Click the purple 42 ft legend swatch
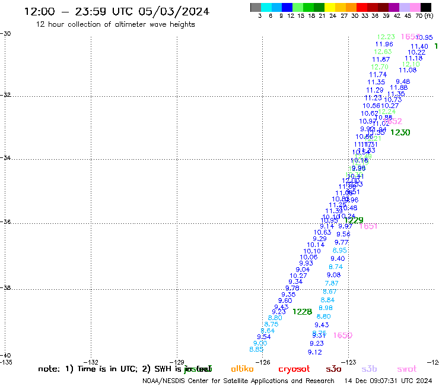 click(x=394, y=7)
